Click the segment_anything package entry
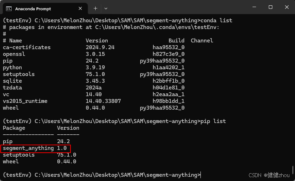 28,148
